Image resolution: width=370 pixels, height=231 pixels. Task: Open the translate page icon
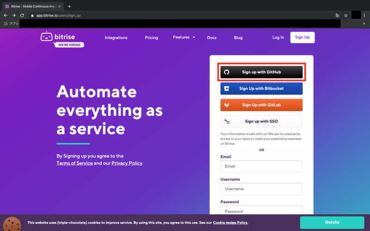(338, 15)
